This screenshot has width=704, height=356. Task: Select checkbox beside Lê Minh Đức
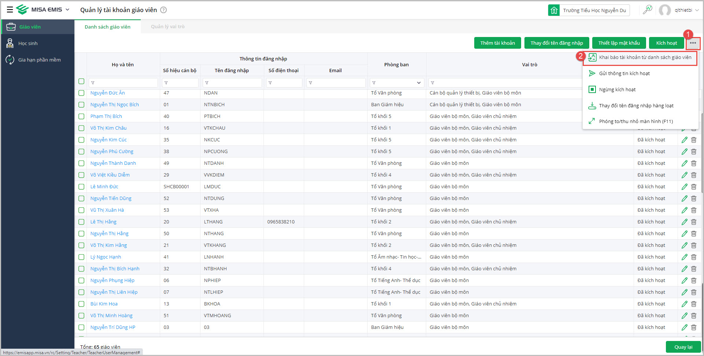click(81, 187)
